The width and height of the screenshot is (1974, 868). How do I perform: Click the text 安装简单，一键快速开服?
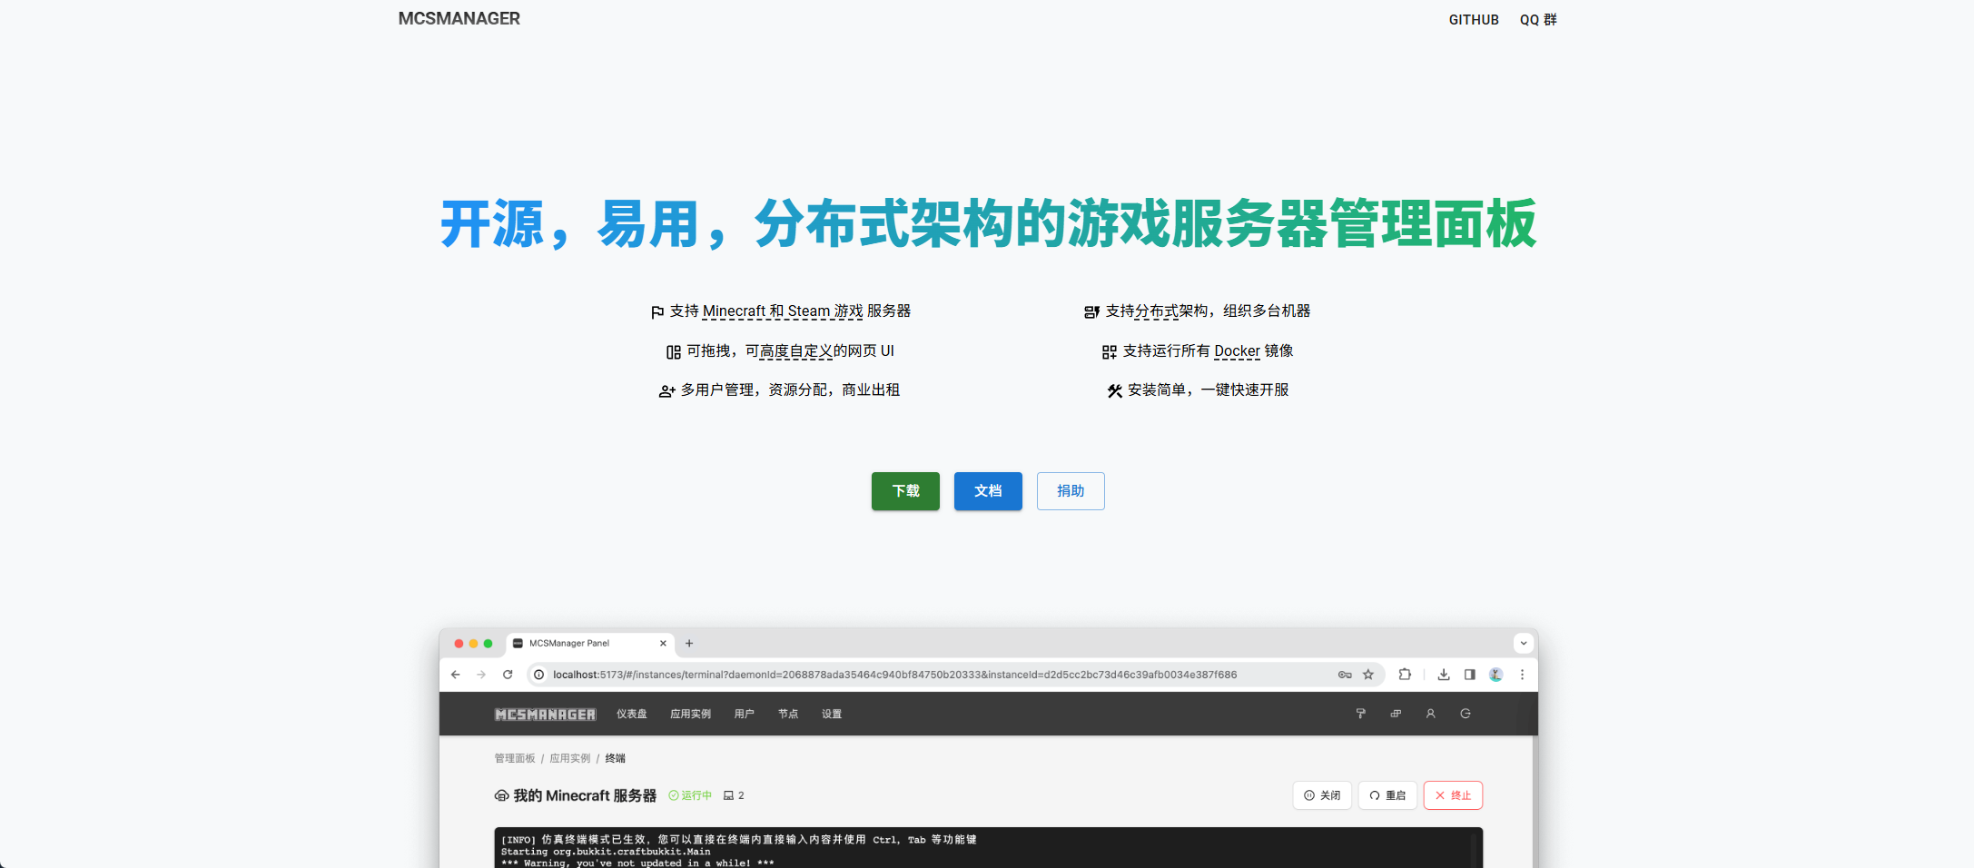[x=1209, y=390]
